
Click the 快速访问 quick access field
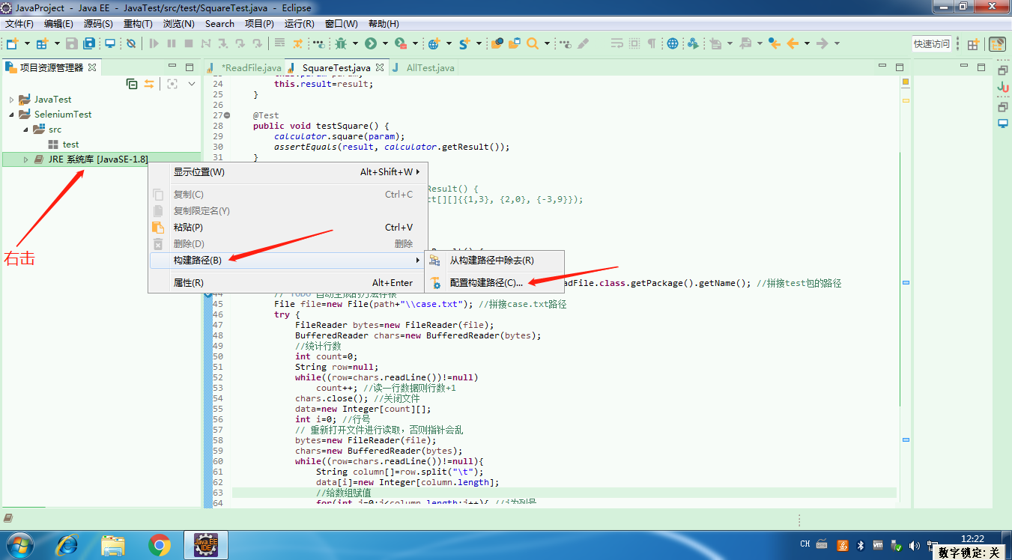pyautogui.click(x=932, y=43)
